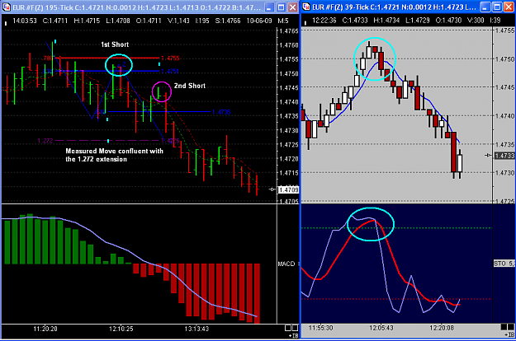Click 1.4755 on 39-Tick price axis
This screenshot has width=516, height=341.
504,30
